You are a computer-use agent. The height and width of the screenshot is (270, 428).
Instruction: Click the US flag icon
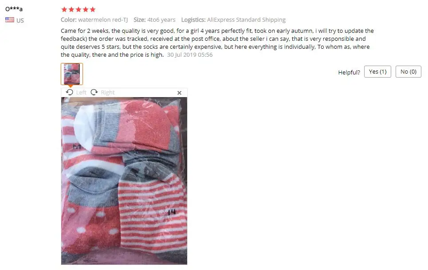10,20
